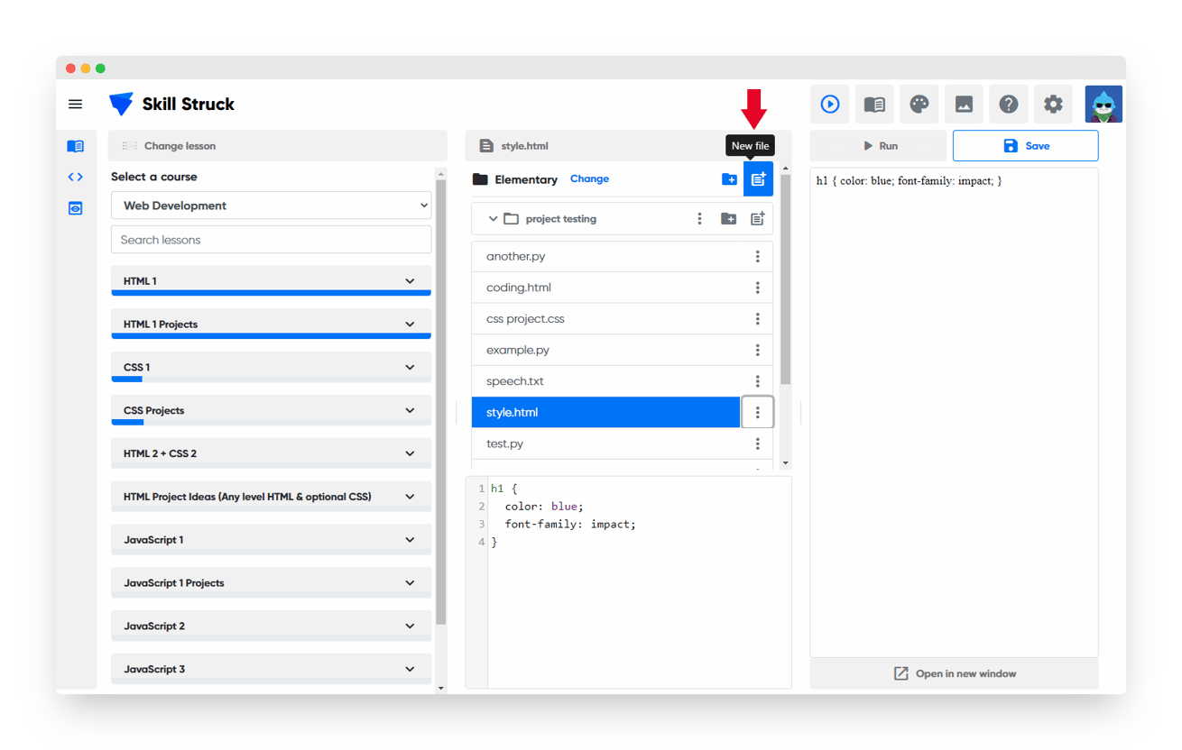Click the New file icon beside Elementary
This screenshot has height=750, width=1182.
tap(758, 179)
